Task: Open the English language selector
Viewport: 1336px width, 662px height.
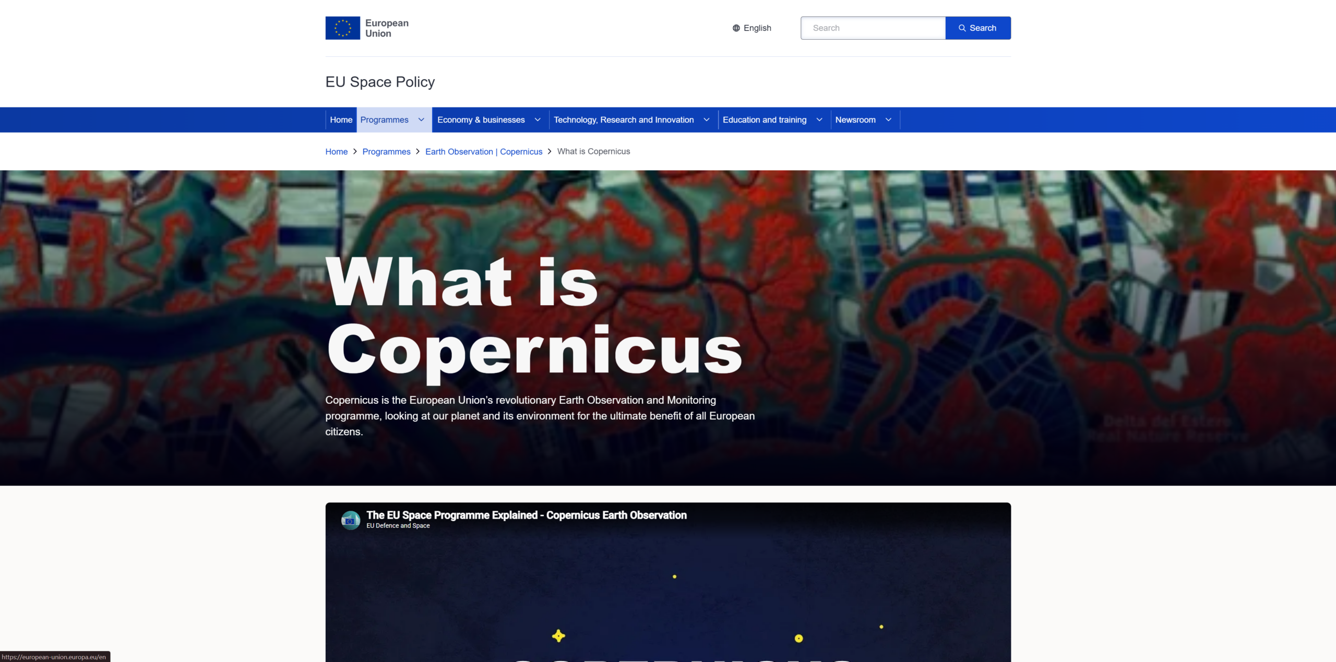Action: click(x=751, y=28)
